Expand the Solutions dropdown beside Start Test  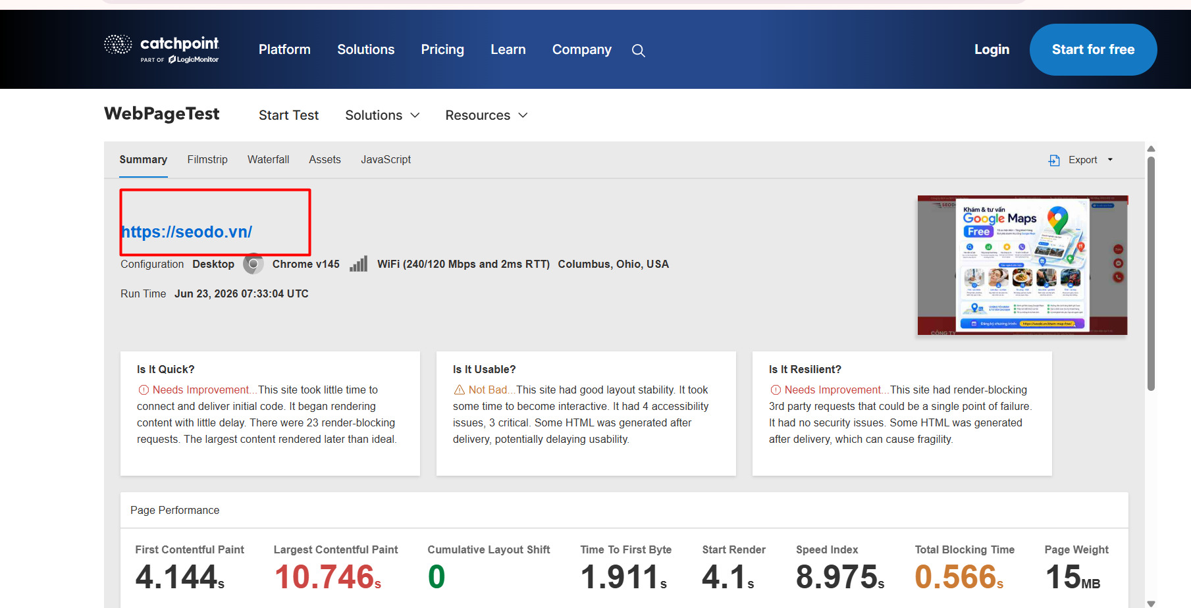383,115
